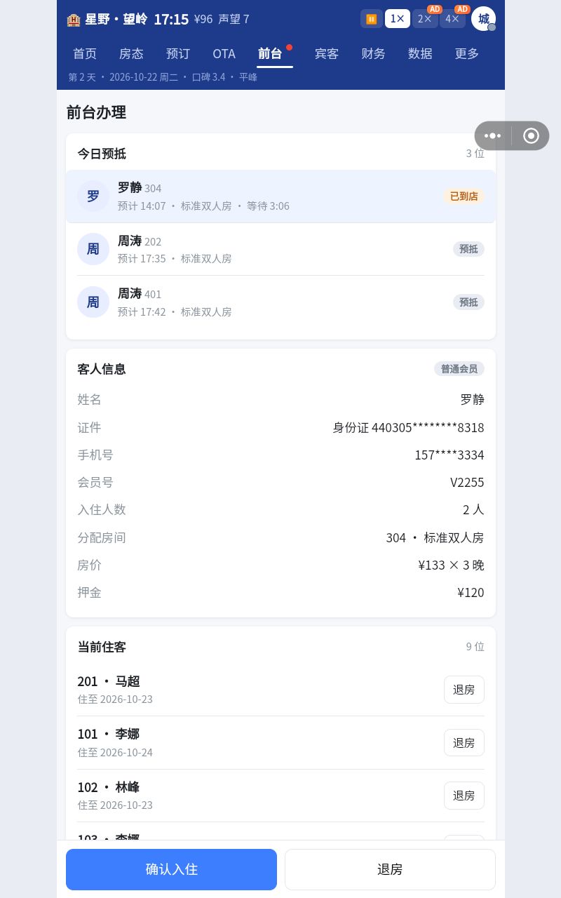Check out 101 李娜 with 退房
561x898 pixels.
464,742
